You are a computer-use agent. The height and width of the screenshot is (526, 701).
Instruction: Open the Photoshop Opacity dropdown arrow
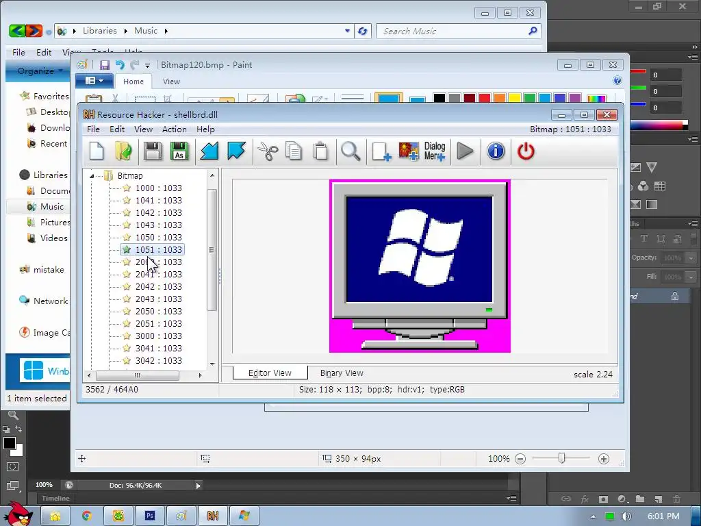691,258
